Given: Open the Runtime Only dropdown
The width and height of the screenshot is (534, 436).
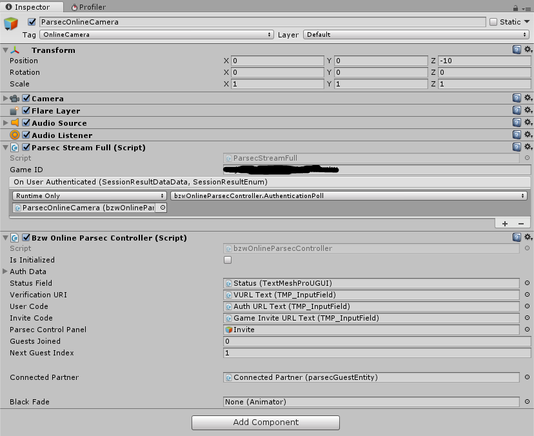Looking at the screenshot, I should coord(89,195).
